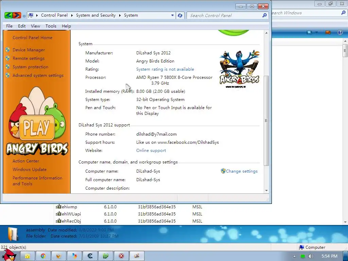Go to Control Panel Home
348x261 pixels.
coord(32,38)
